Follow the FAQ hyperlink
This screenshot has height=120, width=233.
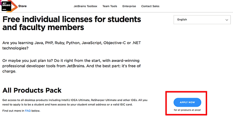click(x=28, y=111)
